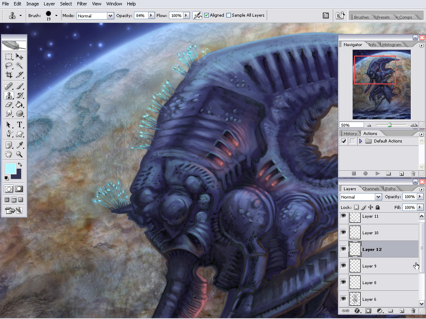This screenshot has height=319, width=426.
Task: Begin recording an action
Action: (365, 174)
